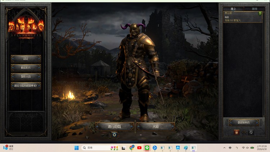
Task: Open the weather widget on the taskbar
Action: (8, 148)
